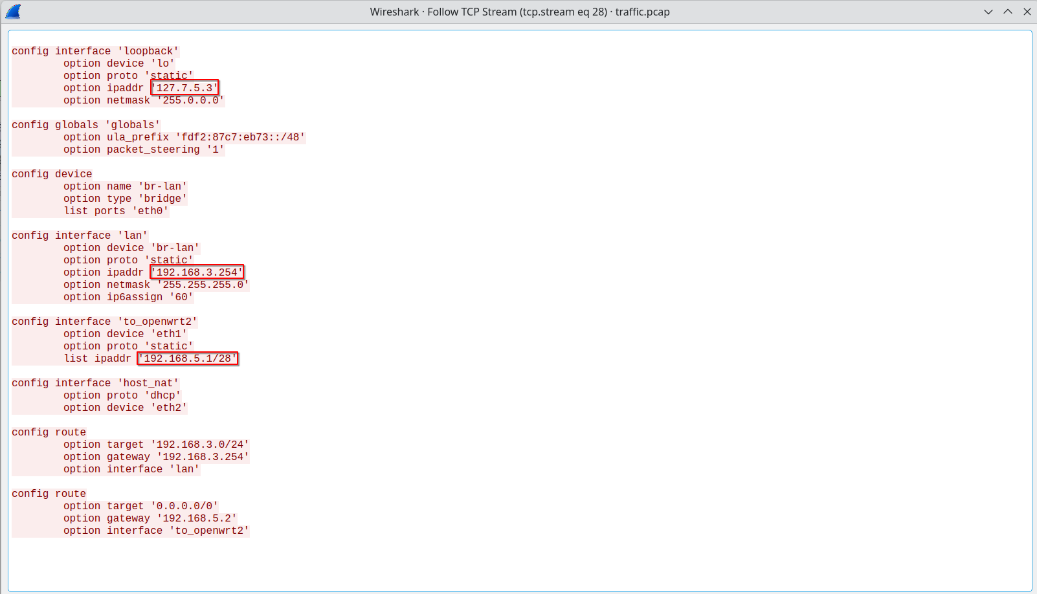This screenshot has width=1037, height=594.
Task: Select the line "option type 'bridge'"
Action: (x=125, y=199)
